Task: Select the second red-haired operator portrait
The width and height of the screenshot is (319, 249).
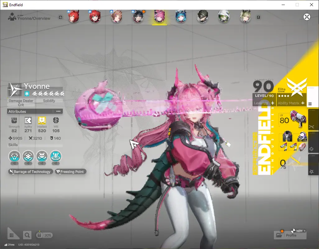Action: pyautogui.click(x=95, y=16)
